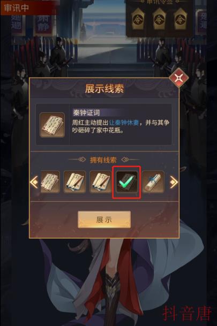Click the 秦钟证词 clue document icon

[52, 125]
